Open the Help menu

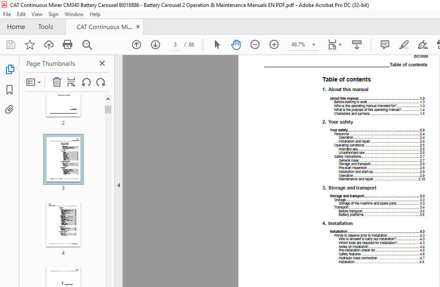95,14
